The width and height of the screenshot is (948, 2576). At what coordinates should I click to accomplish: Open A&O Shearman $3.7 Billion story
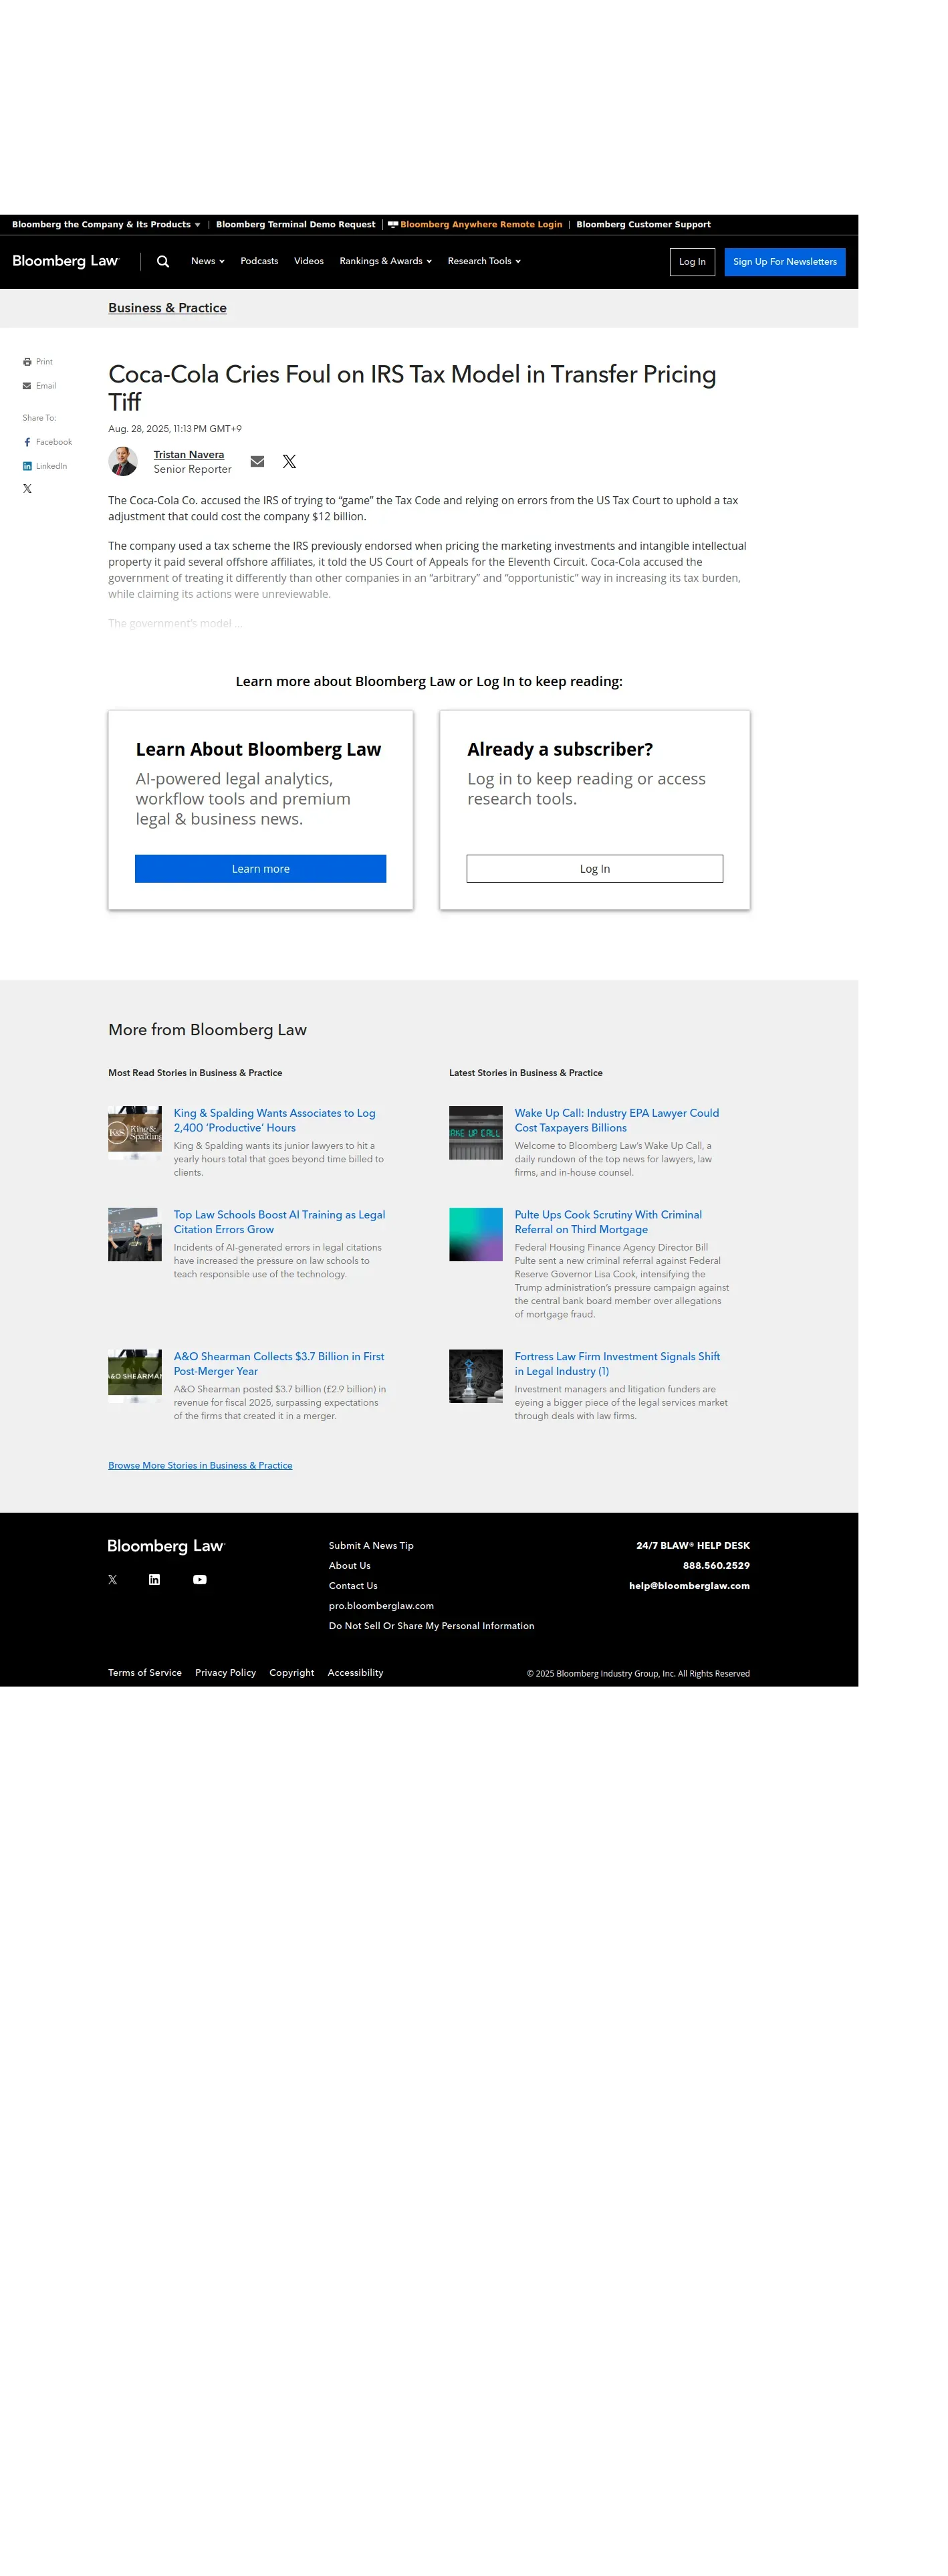pyautogui.click(x=278, y=1364)
